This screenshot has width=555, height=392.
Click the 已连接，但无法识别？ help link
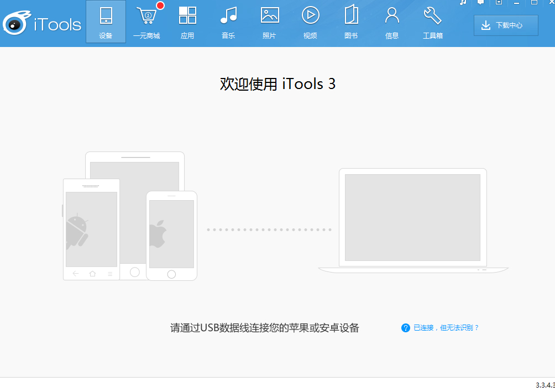(446, 328)
